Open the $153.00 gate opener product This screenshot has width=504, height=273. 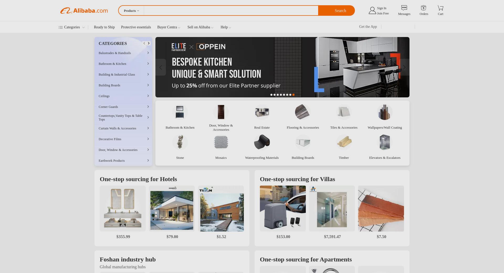click(x=283, y=209)
